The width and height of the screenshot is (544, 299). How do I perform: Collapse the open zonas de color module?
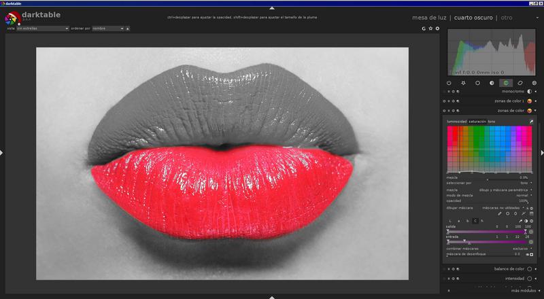536,111
